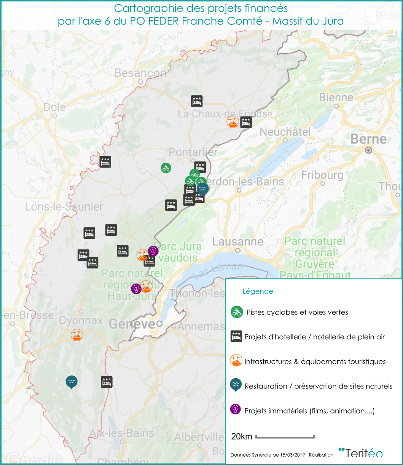
Task: Click the hotel bed icon in the legend
Action: pyautogui.click(x=236, y=336)
